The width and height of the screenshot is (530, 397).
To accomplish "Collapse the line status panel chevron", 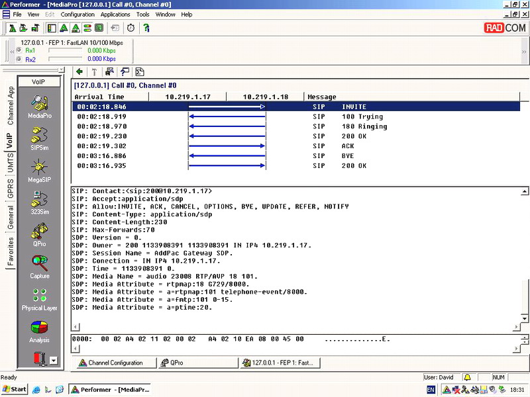I will click(x=12, y=52).
